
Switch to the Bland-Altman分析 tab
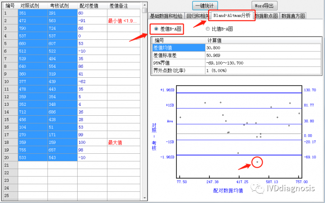click(232, 15)
